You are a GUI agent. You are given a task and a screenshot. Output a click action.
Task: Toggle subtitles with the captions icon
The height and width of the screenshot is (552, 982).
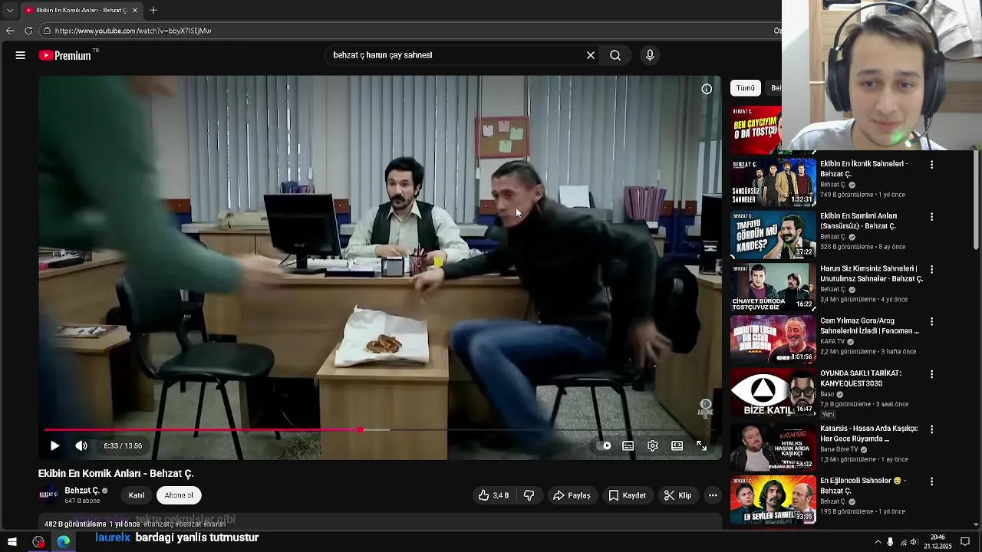628,445
